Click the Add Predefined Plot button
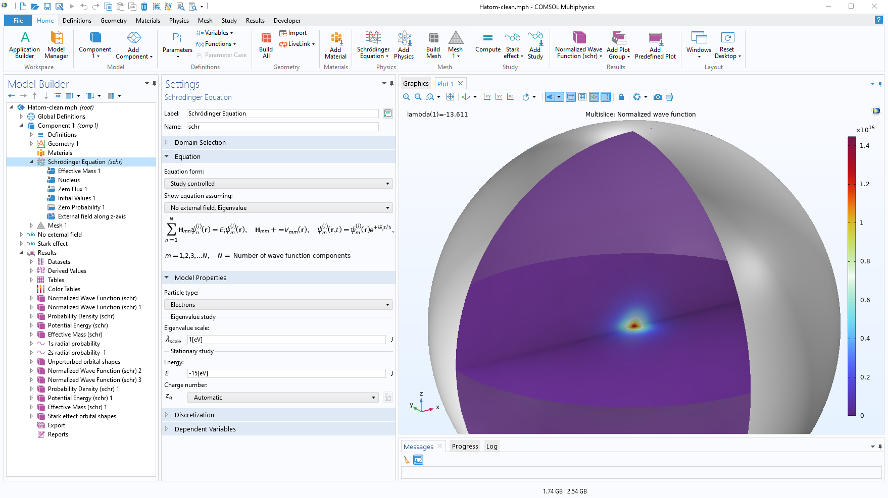The image size is (888, 498). click(655, 45)
